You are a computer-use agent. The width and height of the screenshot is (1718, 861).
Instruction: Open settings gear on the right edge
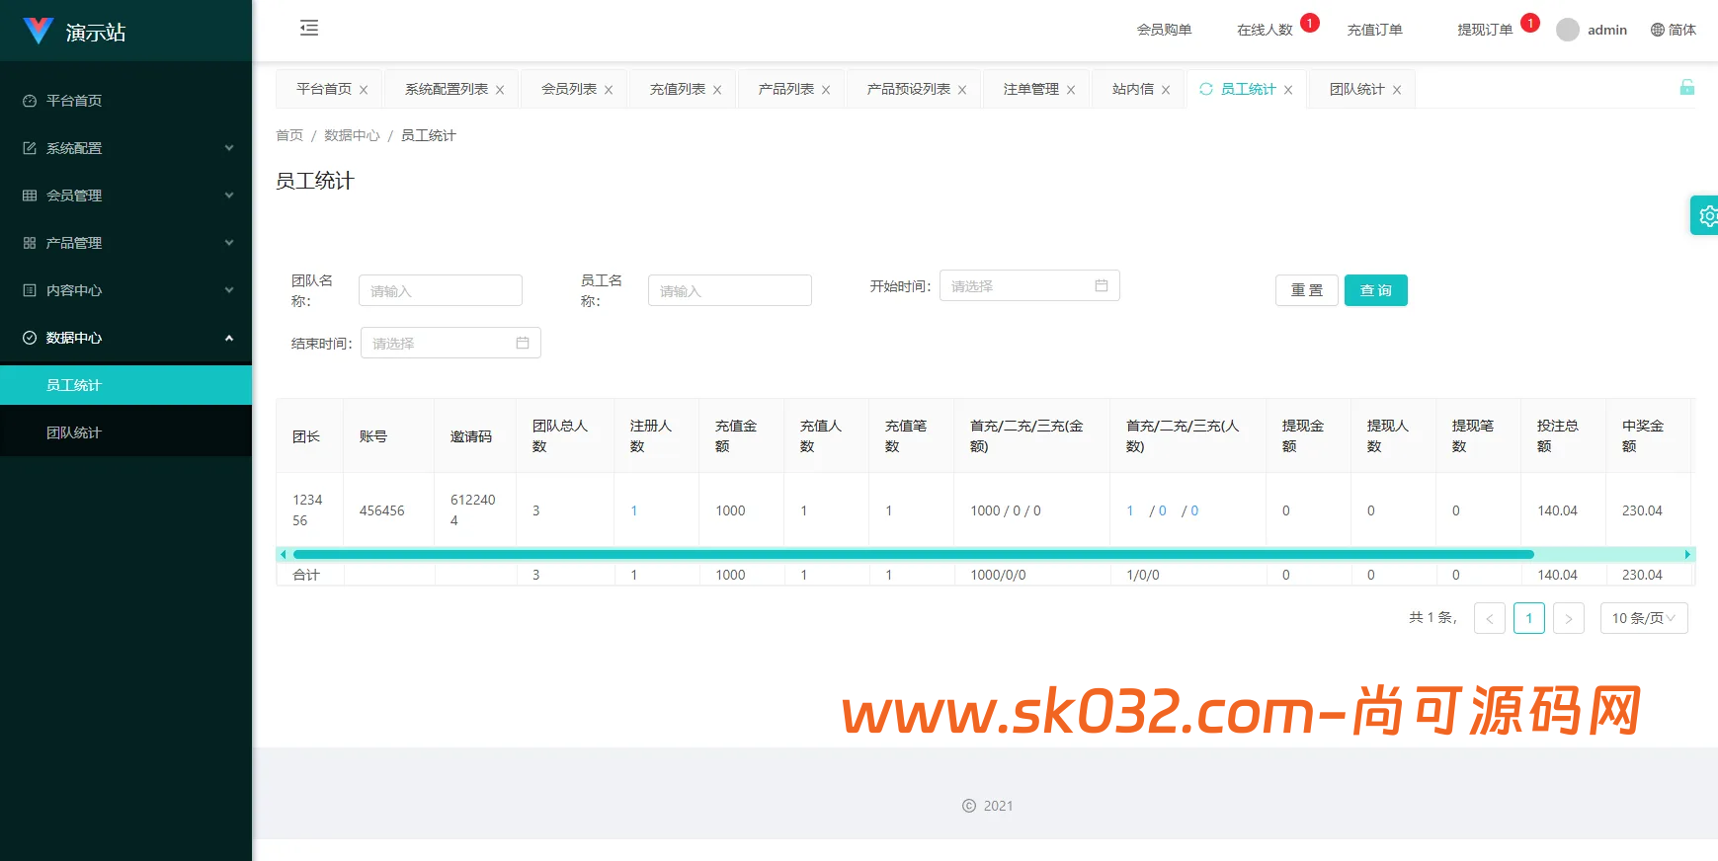click(x=1706, y=215)
